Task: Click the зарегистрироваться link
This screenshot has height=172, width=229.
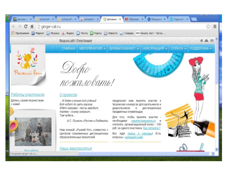Action: coord(143,121)
